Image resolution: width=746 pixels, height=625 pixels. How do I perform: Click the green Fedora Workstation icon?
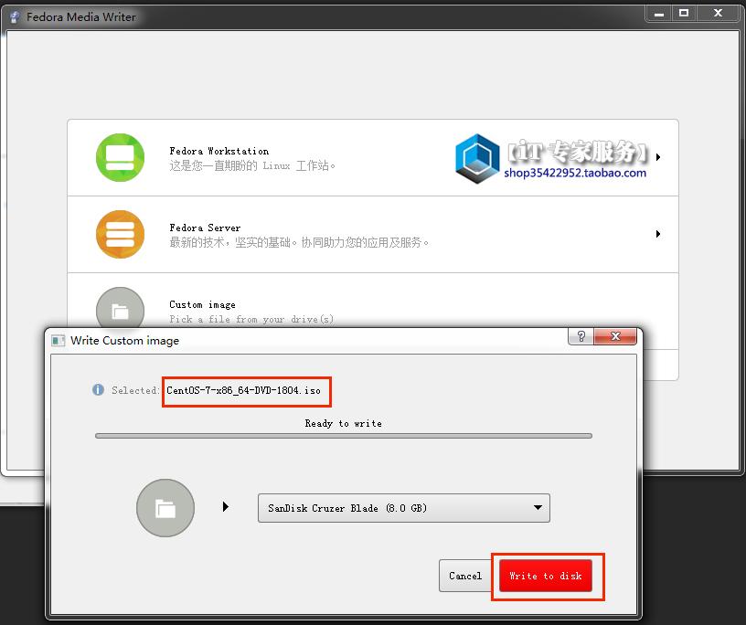click(x=120, y=157)
